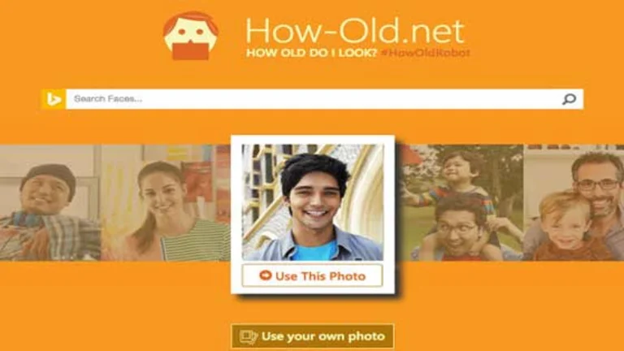Screen dimensions: 624x351
Task: Click the HOW OLD DO I LOOK? tagline
Action: 311,53
